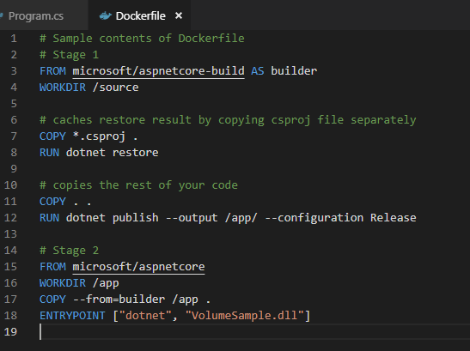Open the microsoft/aspnetcore image link on line 15

point(138,267)
